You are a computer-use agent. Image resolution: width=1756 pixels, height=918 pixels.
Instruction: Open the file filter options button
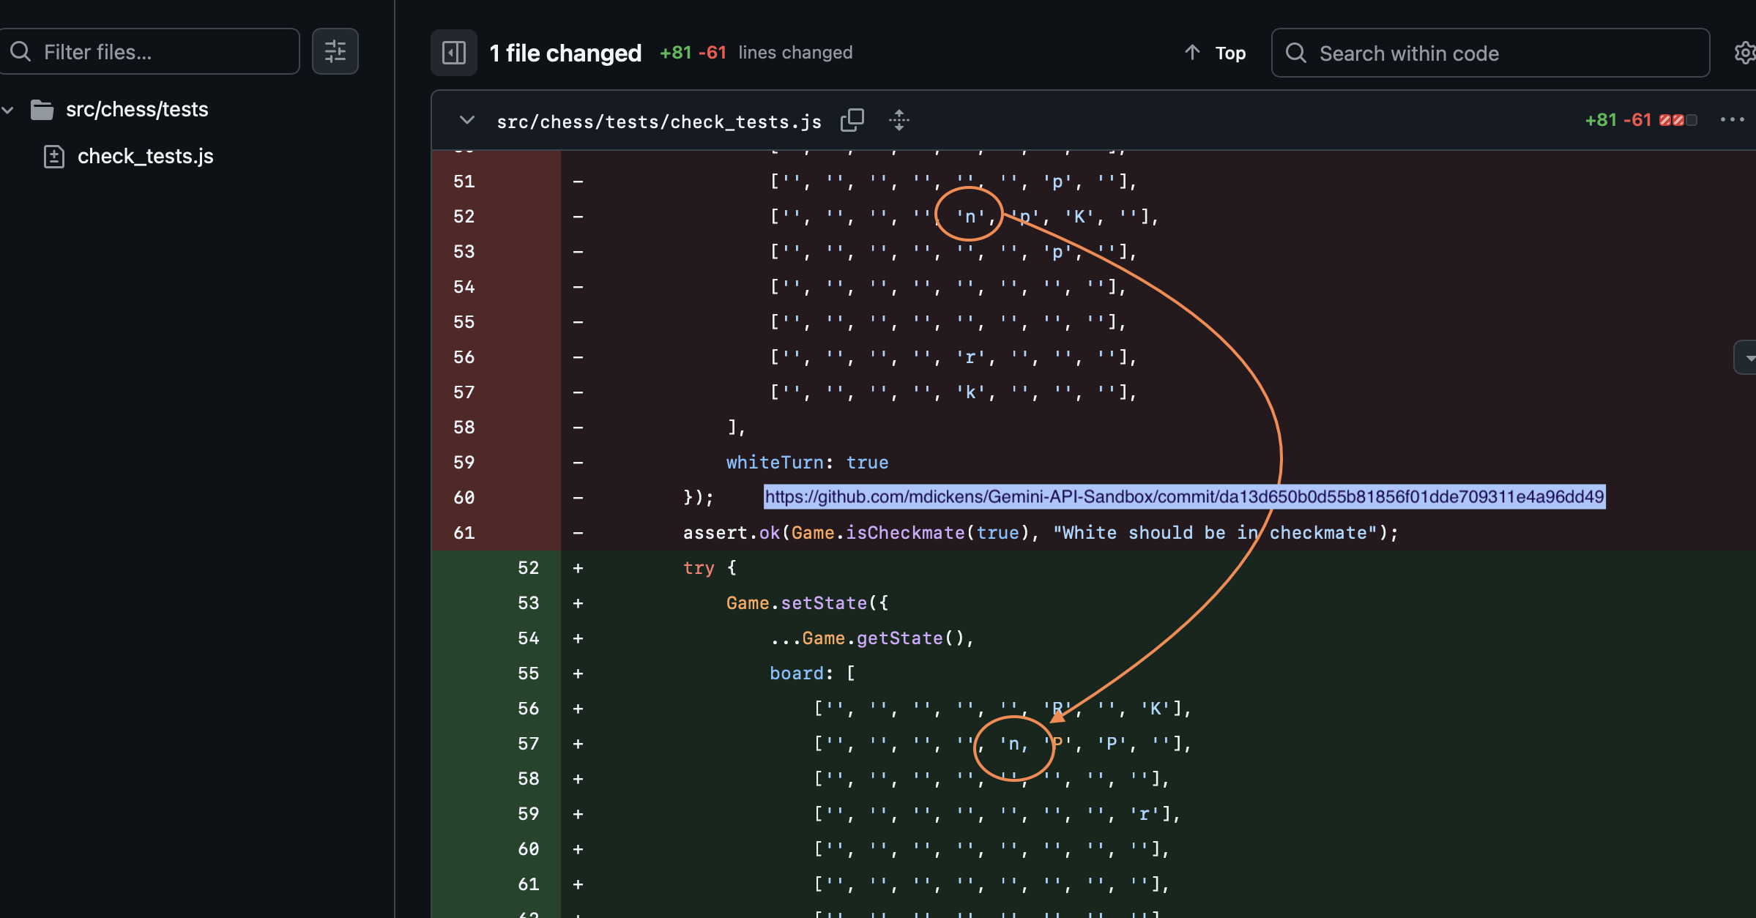[x=335, y=52]
